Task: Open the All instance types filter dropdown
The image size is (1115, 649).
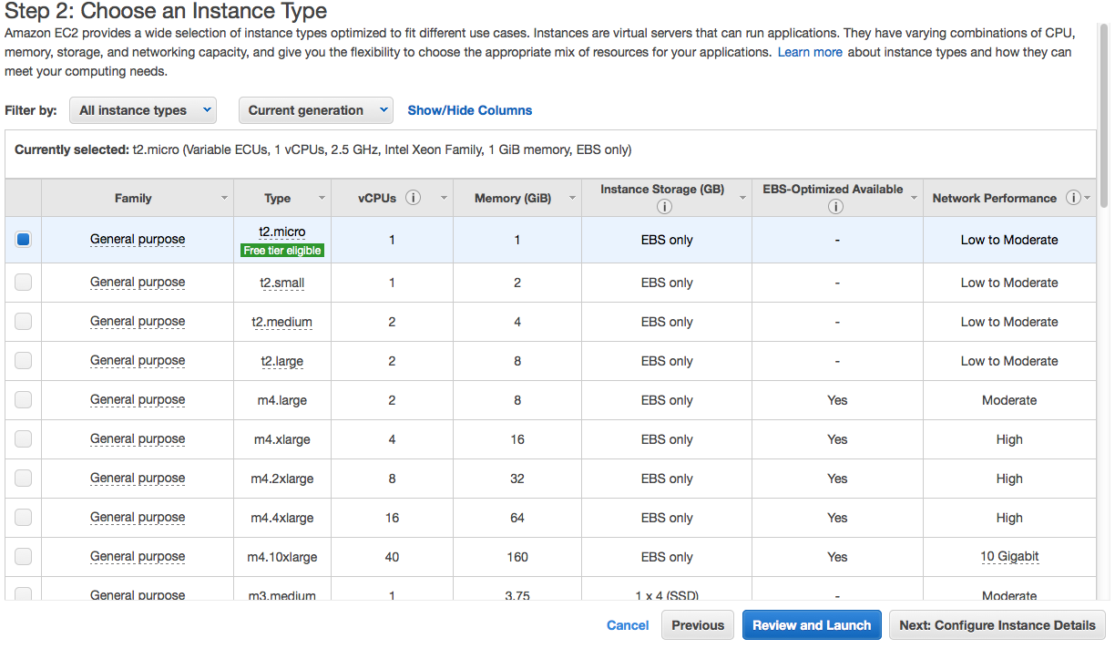Action: [x=143, y=110]
